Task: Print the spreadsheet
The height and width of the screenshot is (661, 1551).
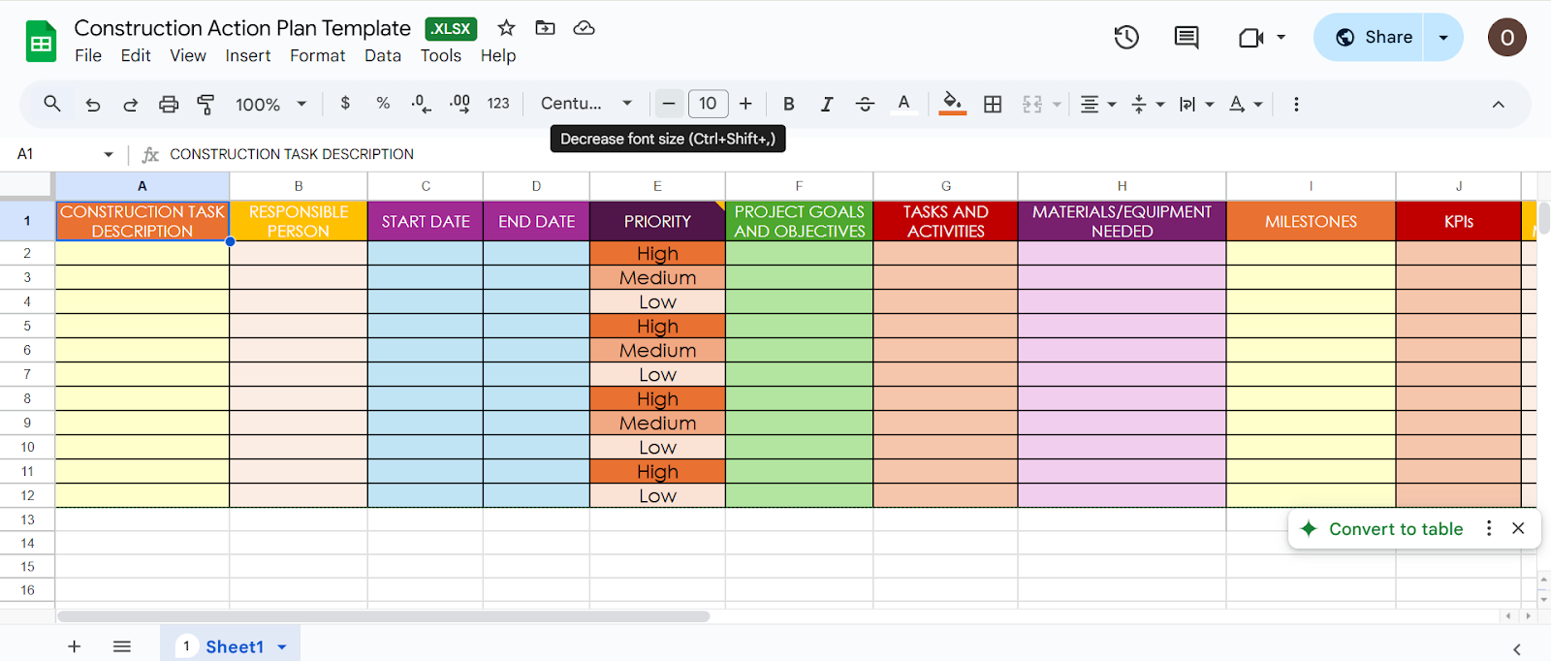Action: pyautogui.click(x=169, y=104)
